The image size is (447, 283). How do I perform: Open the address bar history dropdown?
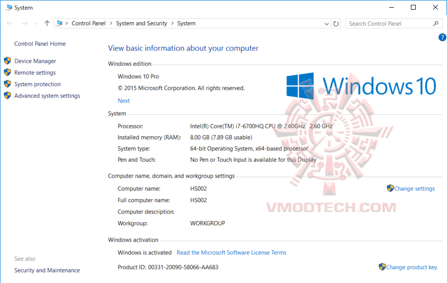pyautogui.click(x=327, y=24)
